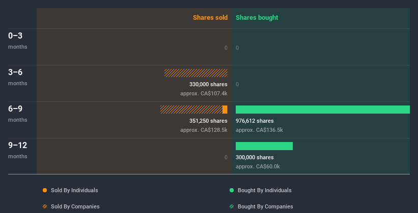Click the green bought bar for 6–9 months
Screen dimensions: 418x213
click(323, 110)
